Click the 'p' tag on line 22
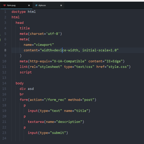Image resolution: width=144 pixels, height=144 pixels. 25,128
